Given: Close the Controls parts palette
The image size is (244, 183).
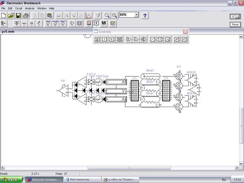Looking at the screenshot, I should [x=185, y=31].
